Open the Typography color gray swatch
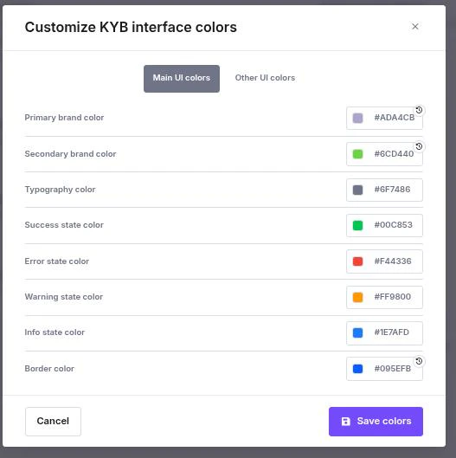456x458 pixels. click(x=357, y=190)
